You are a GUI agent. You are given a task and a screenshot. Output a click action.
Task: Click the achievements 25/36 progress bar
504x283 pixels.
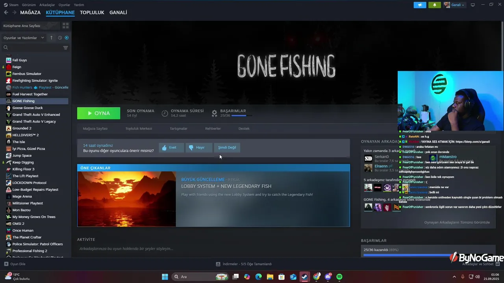tap(241, 116)
